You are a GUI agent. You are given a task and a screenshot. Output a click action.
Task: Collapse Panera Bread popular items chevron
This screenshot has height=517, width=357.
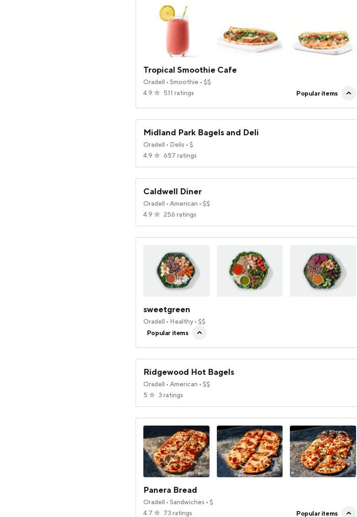348,513
